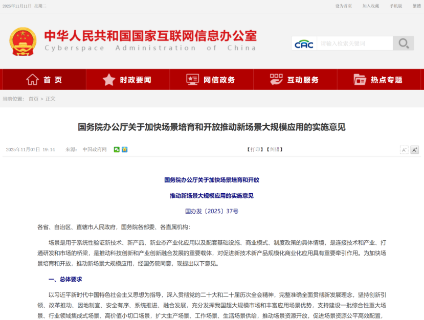The height and width of the screenshot is (320, 424).
Task: Click the 打印 print link
Action: click(255, 150)
